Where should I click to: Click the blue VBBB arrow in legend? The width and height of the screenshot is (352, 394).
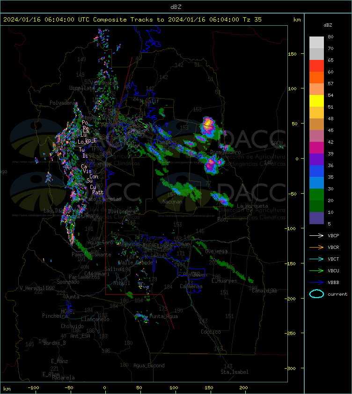[316, 283]
